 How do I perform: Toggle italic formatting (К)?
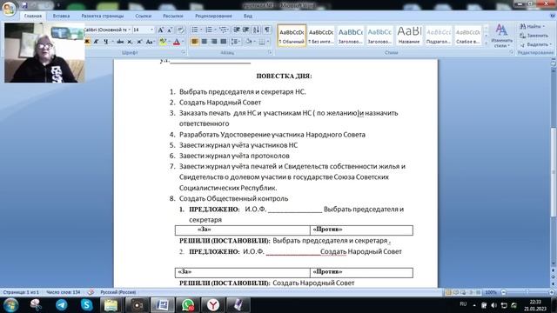[x=96, y=42]
